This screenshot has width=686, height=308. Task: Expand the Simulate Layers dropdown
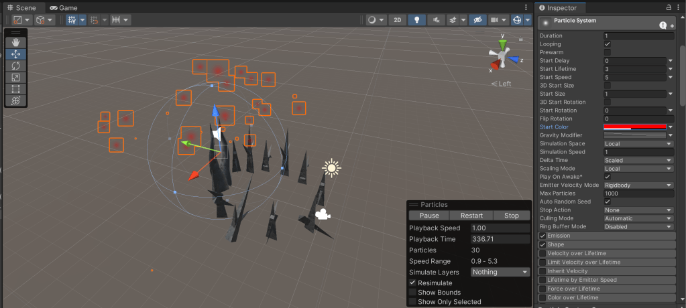500,273
